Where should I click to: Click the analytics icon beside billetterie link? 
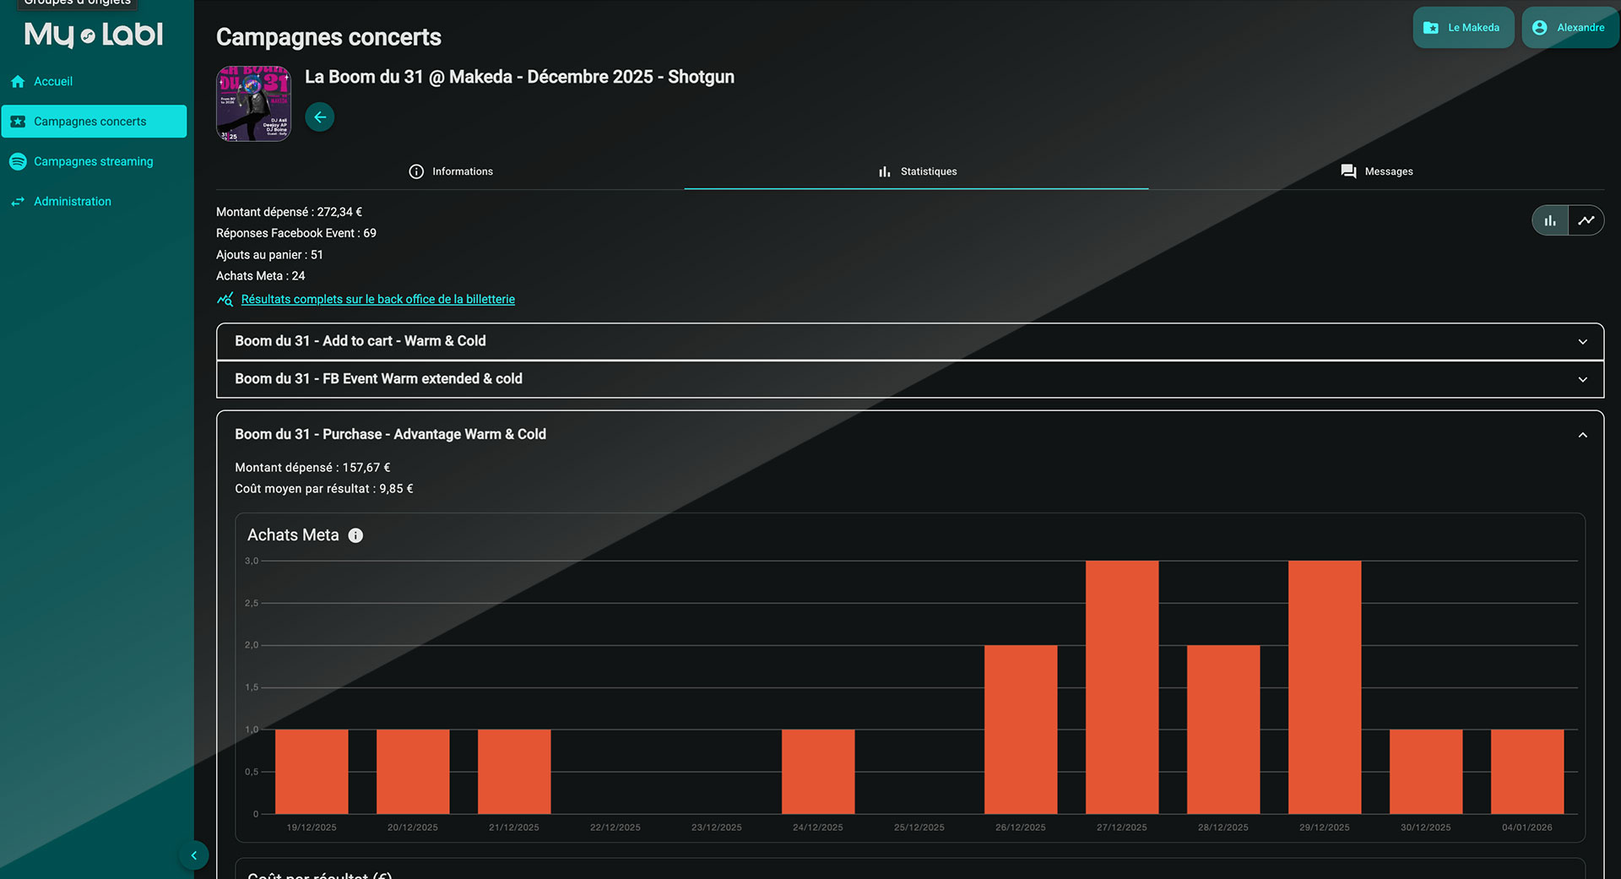(x=225, y=300)
